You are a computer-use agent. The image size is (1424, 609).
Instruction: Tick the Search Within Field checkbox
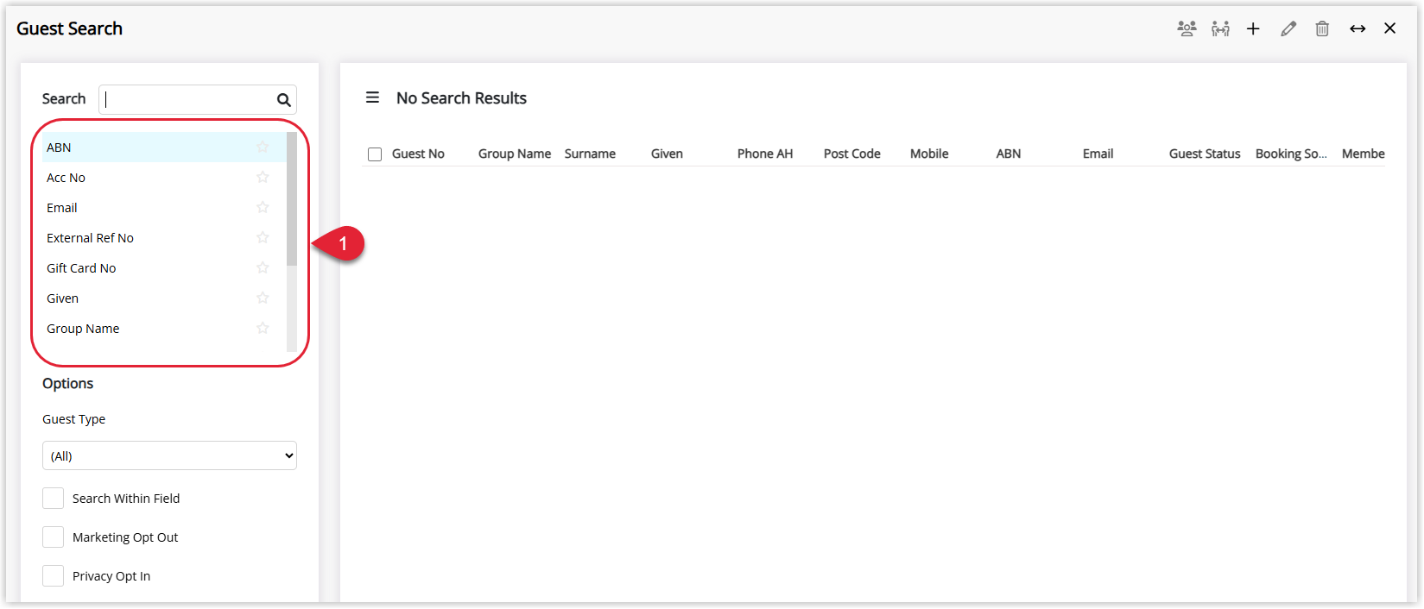(53, 499)
